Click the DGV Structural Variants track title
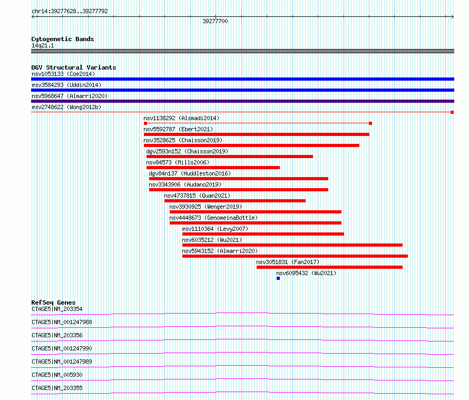This screenshot has height=400, width=469. pos(74,67)
